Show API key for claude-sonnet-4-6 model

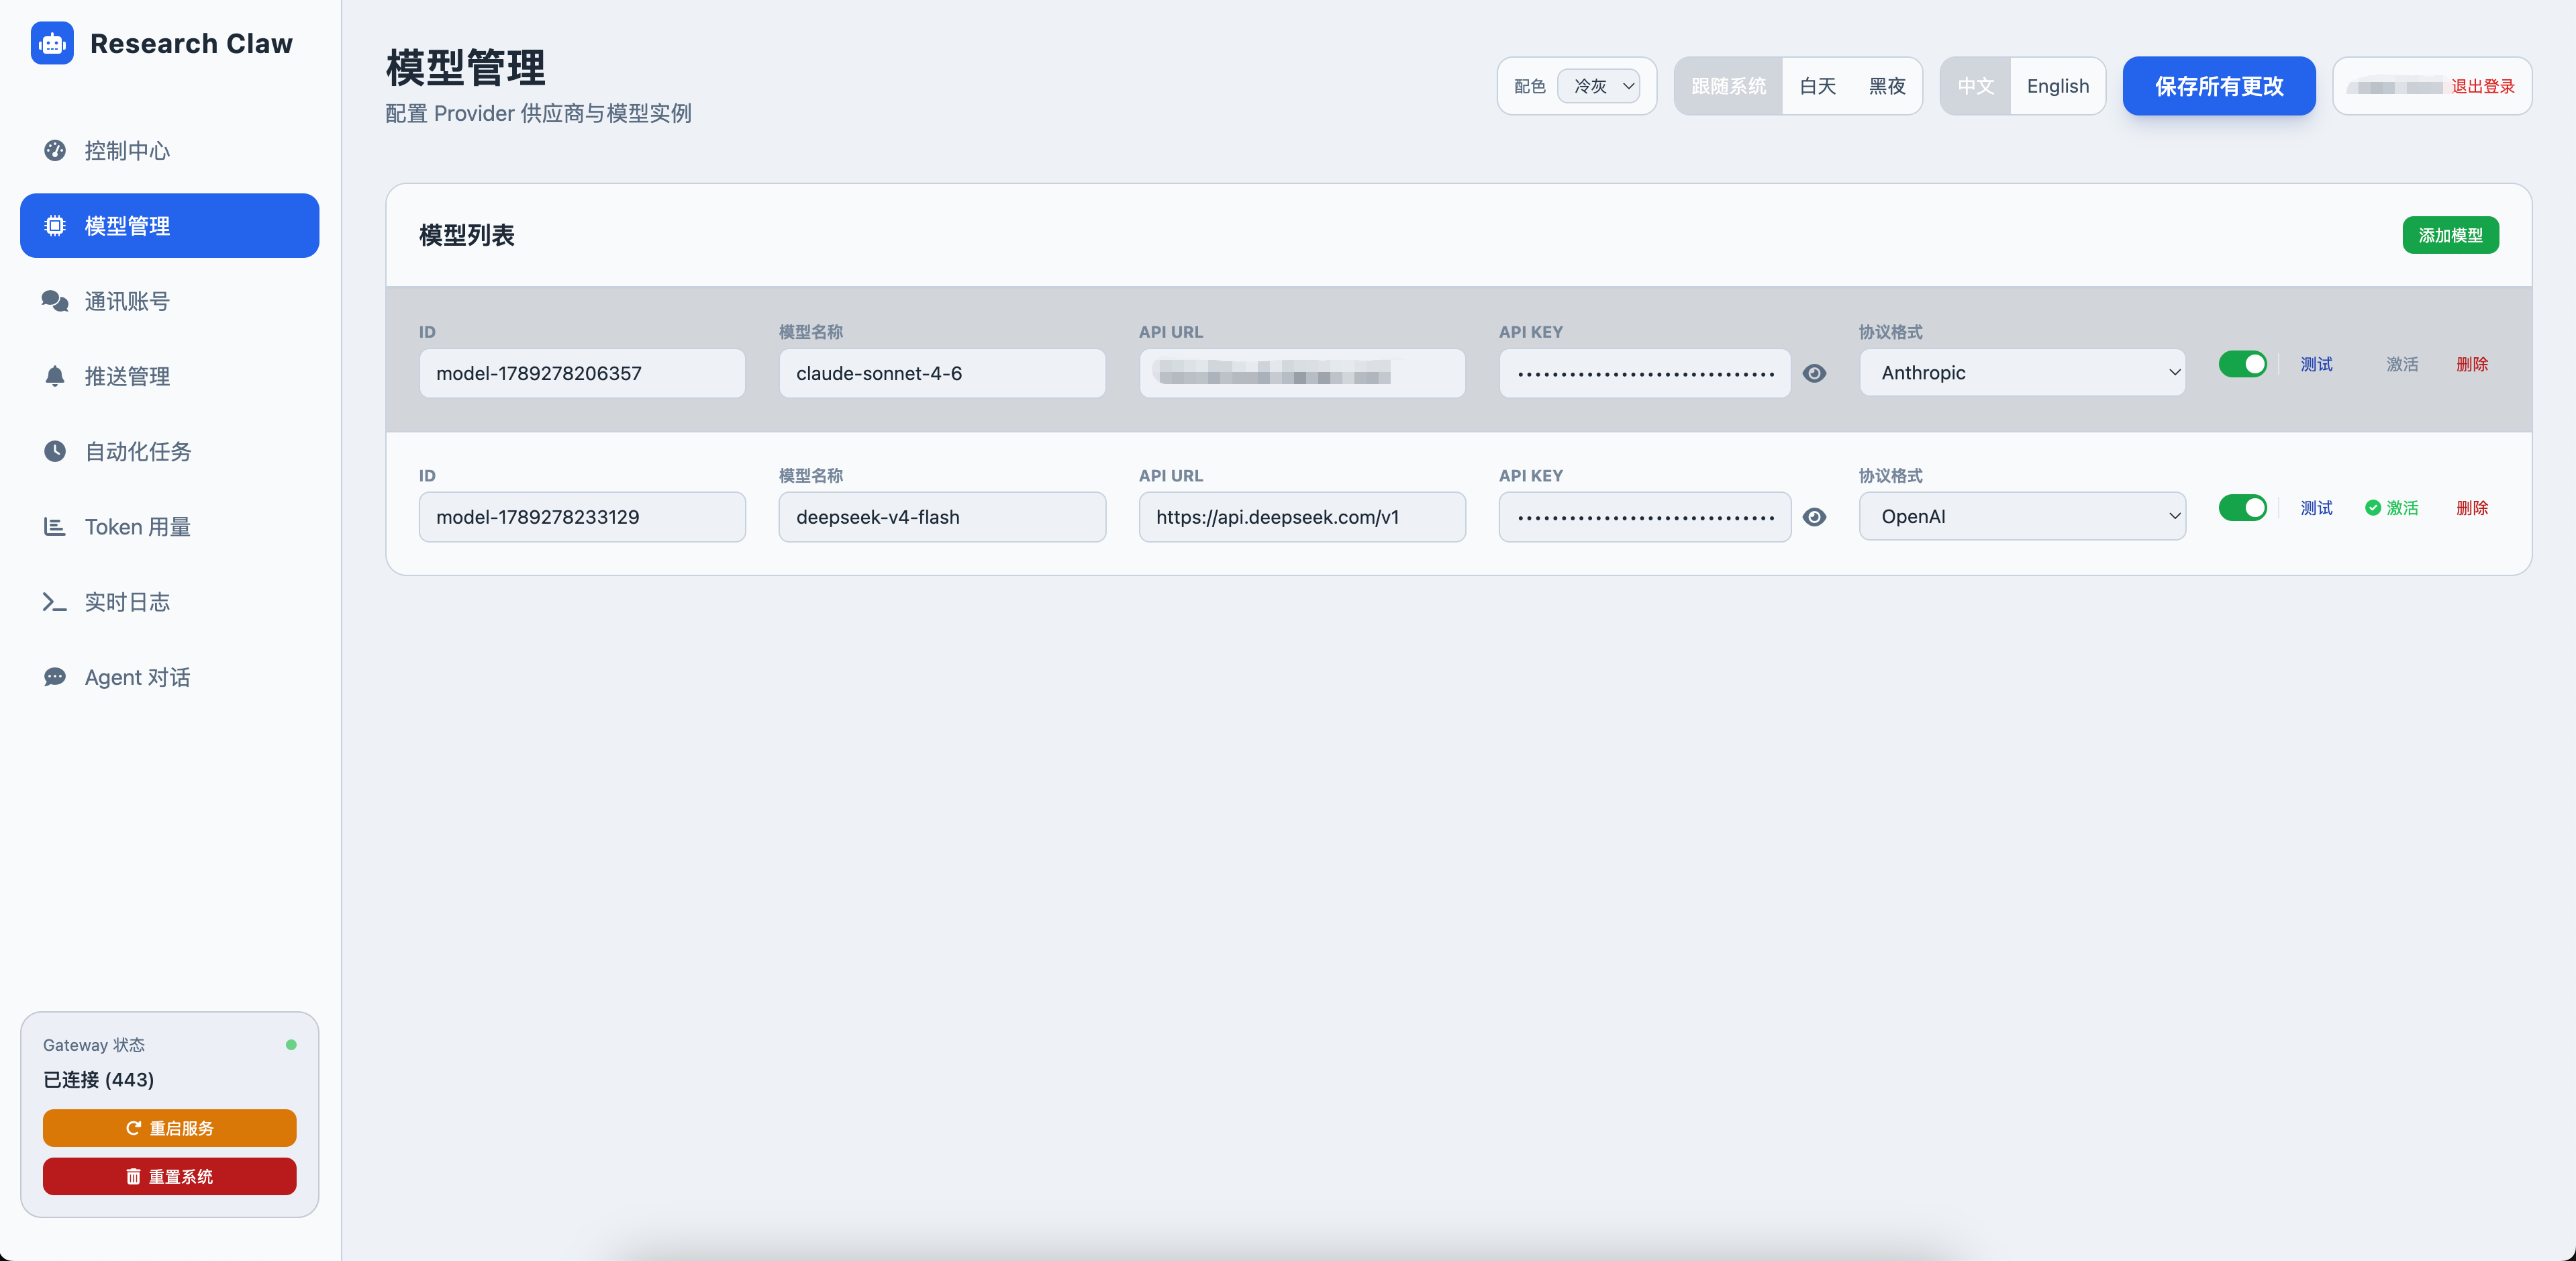click(1814, 373)
